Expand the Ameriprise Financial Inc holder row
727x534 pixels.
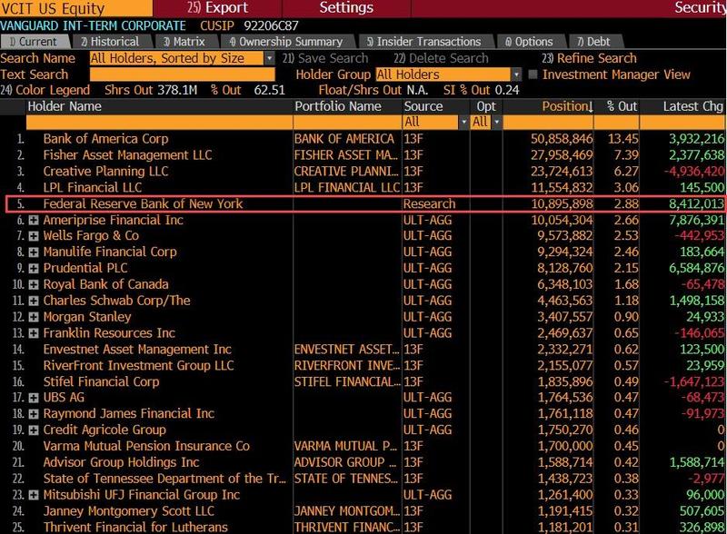34,220
